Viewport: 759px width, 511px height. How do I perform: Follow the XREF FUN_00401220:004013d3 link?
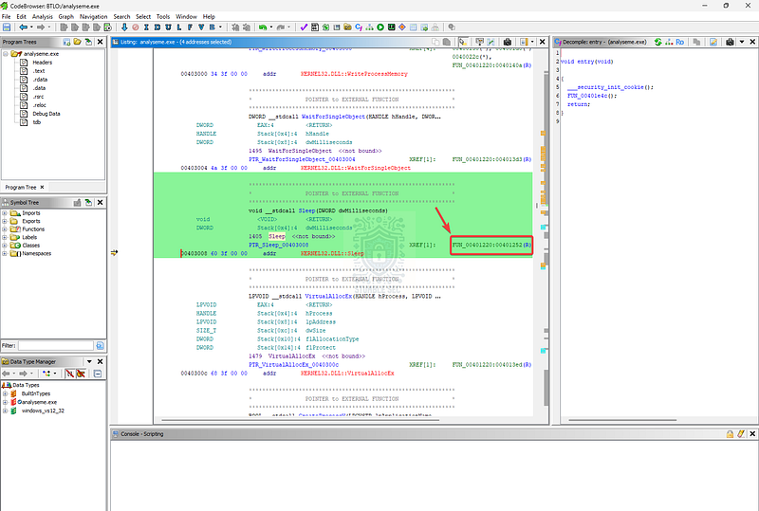pos(491,159)
